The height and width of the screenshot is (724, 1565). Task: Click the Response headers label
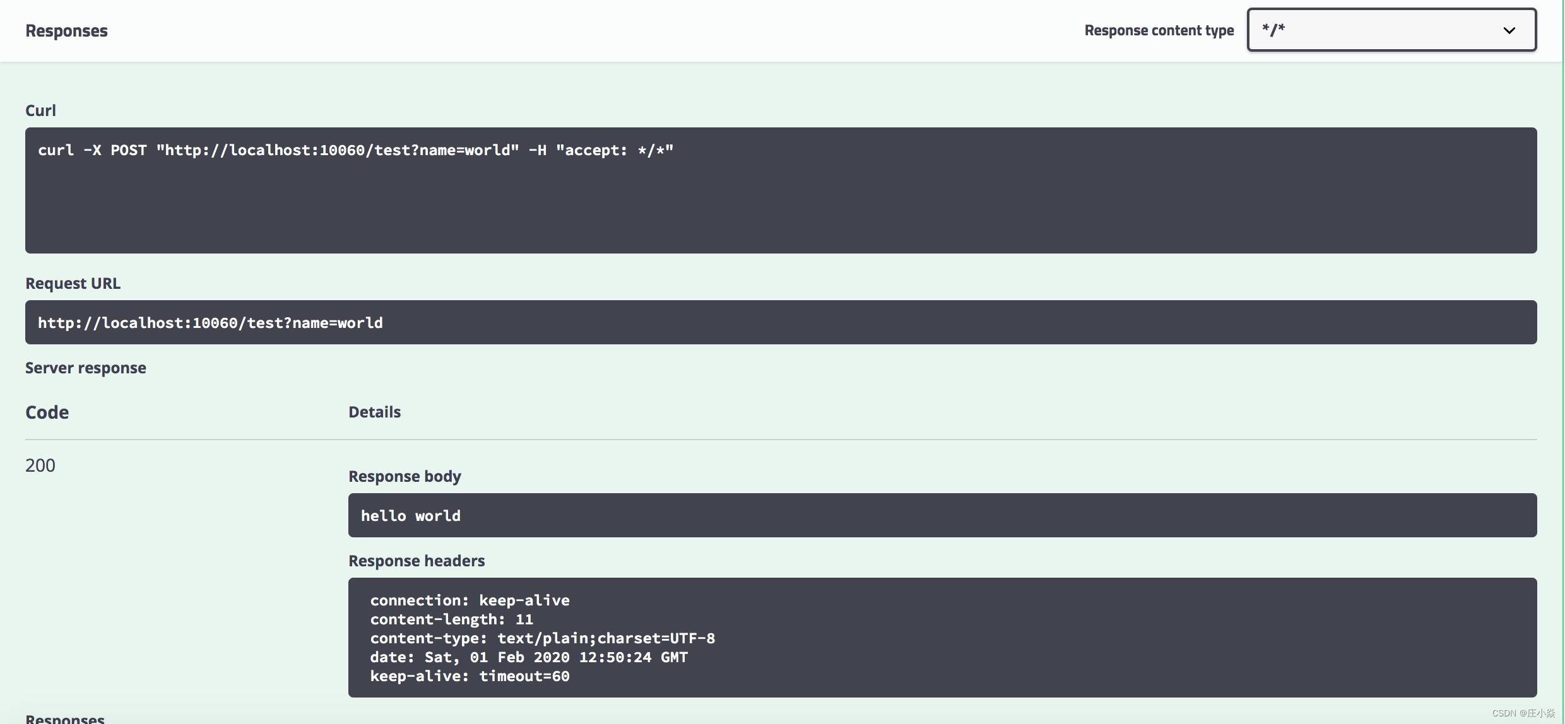(416, 560)
